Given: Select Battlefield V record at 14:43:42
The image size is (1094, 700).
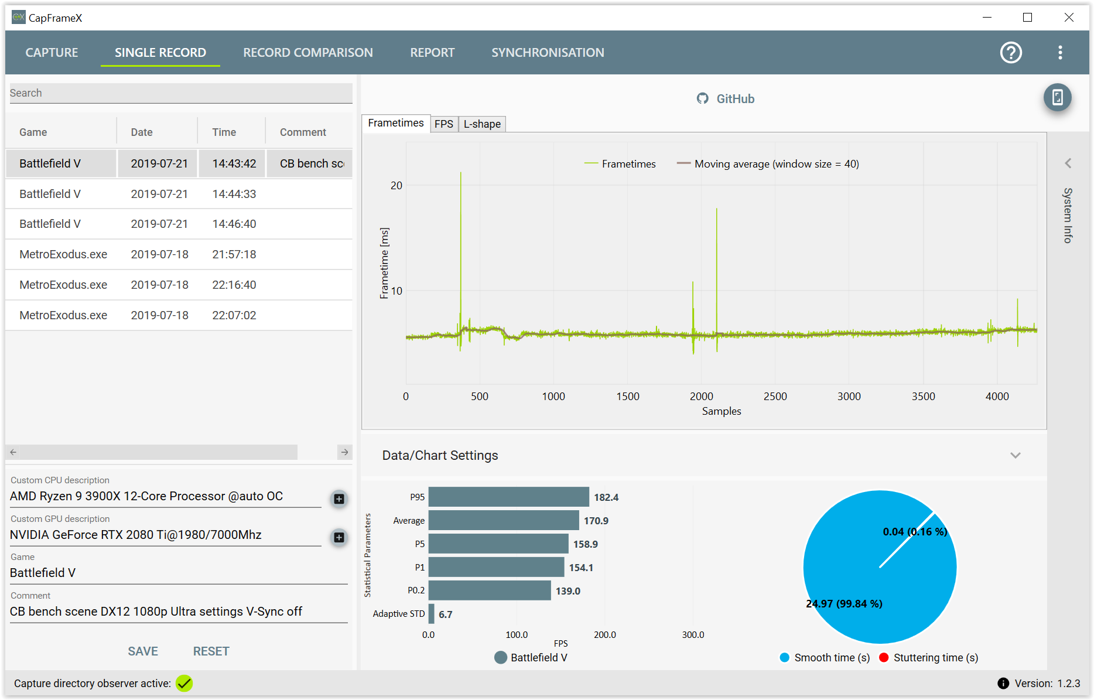Looking at the screenshot, I should tap(179, 163).
